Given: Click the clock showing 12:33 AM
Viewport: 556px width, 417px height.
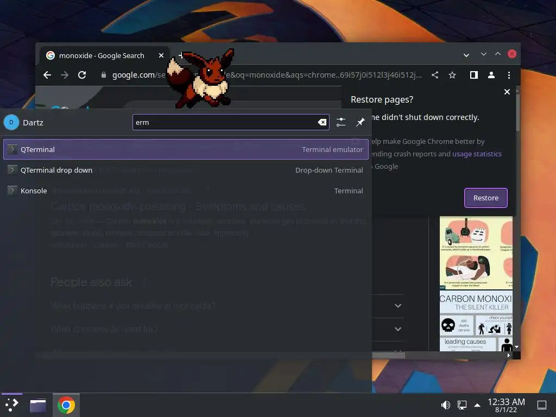Looking at the screenshot, I should (x=506, y=405).
